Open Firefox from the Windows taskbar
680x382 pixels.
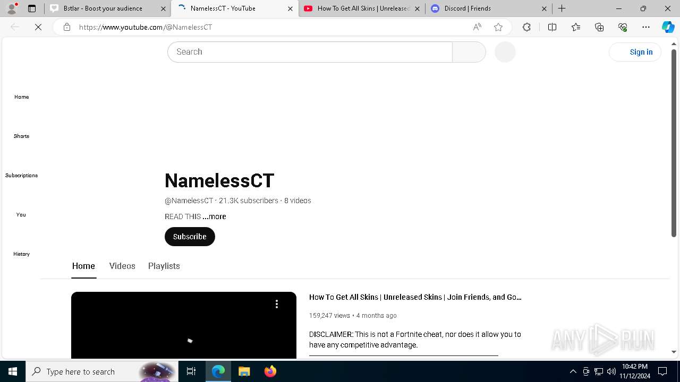(270, 371)
